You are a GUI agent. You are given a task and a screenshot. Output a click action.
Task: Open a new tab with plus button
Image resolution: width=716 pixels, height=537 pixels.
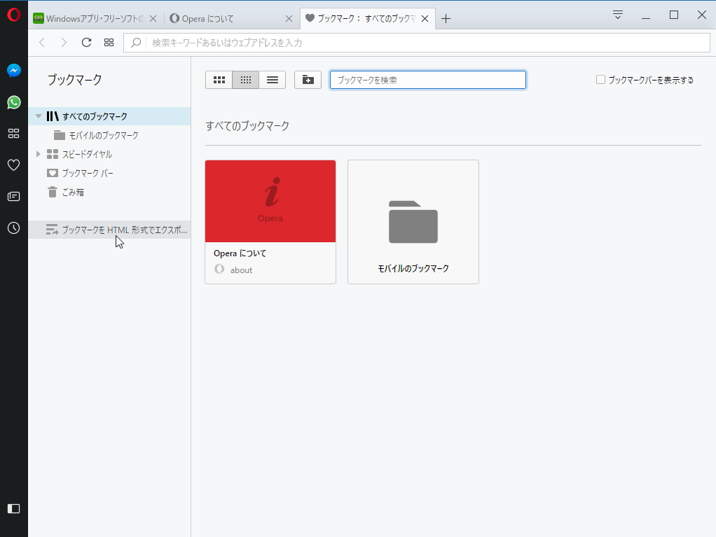[x=446, y=18]
